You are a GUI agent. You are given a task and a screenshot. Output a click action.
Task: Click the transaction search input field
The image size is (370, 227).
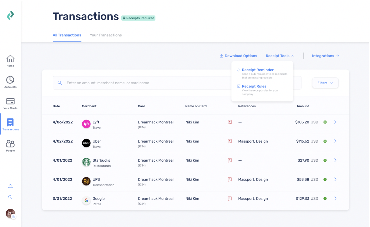134,83
